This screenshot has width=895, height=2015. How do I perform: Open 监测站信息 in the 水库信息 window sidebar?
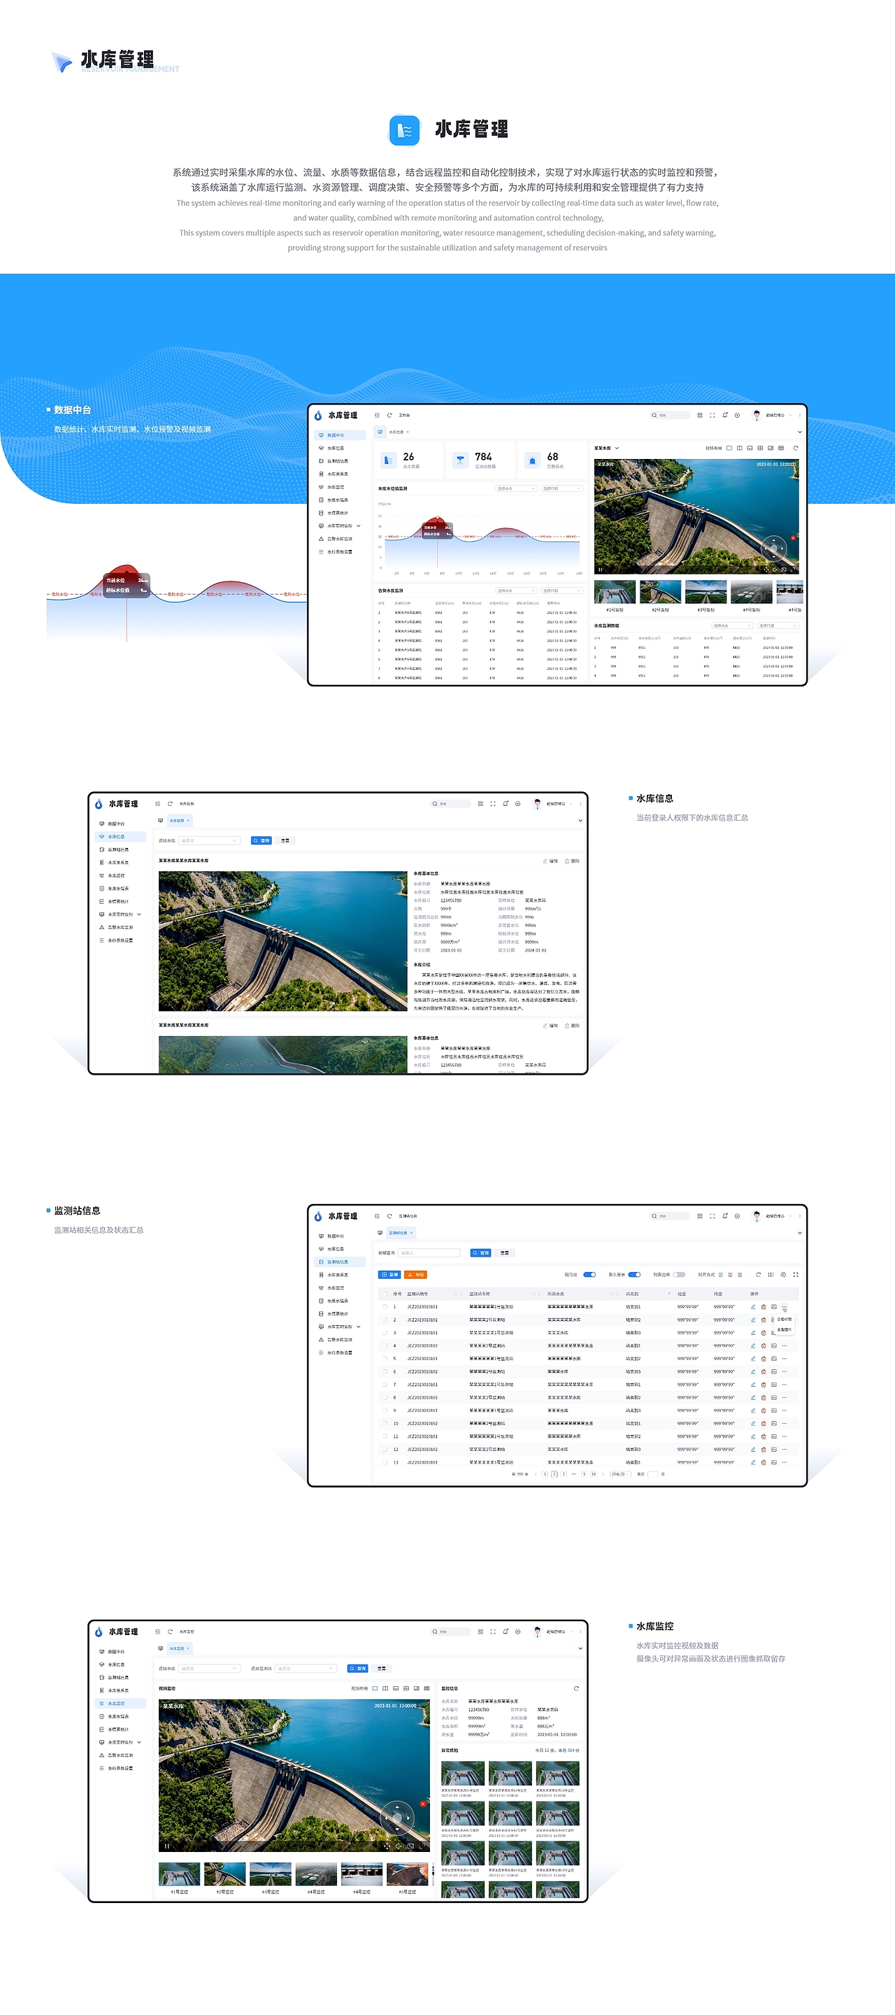(120, 849)
